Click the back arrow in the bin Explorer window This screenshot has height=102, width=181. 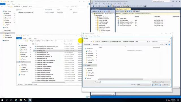(18, 41)
